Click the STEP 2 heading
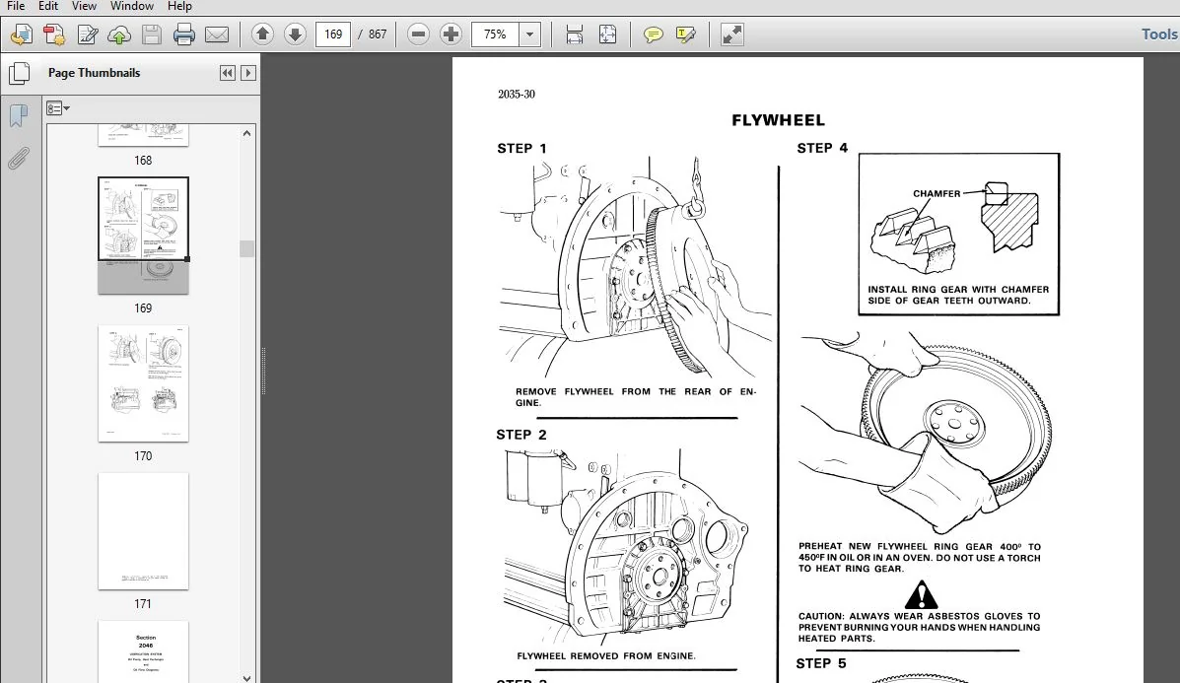Screen dimensions: 1180x683 tap(521, 435)
